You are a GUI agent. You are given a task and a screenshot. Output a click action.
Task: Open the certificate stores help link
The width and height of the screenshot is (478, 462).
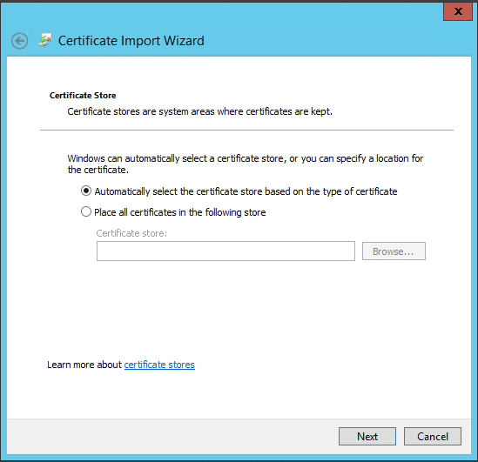coord(159,365)
